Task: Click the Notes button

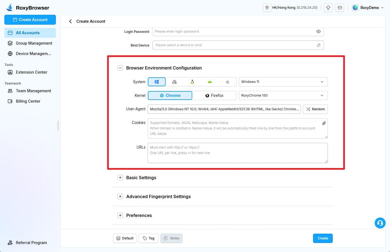Action: tap(171, 238)
